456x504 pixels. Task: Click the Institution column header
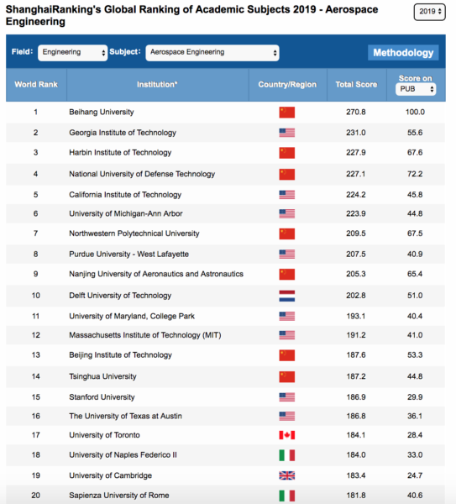(x=158, y=85)
